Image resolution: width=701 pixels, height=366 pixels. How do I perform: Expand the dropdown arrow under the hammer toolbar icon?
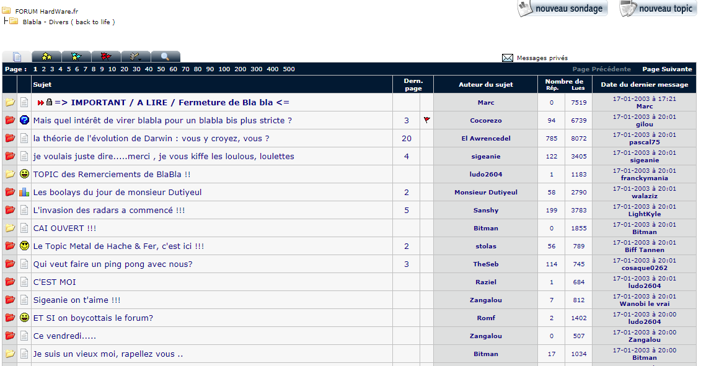click(x=139, y=59)
